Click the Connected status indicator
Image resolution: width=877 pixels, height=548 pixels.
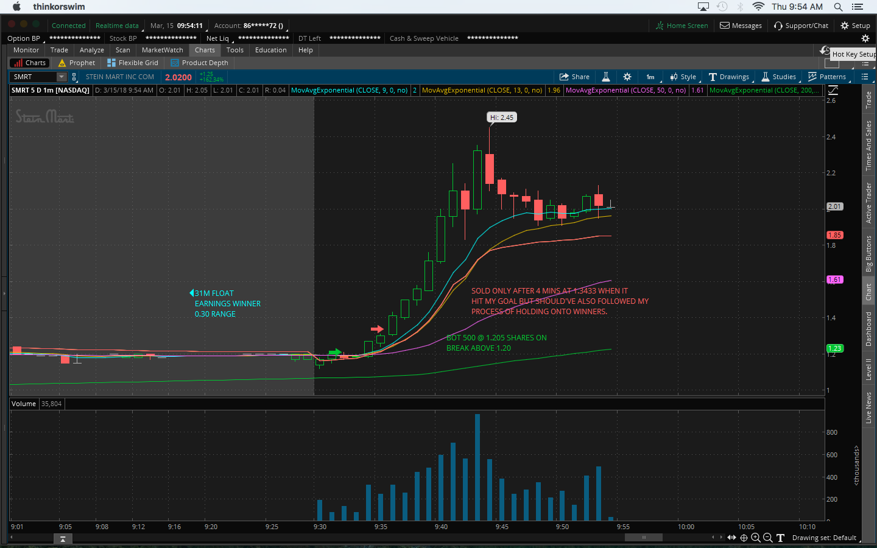(68, 26)
